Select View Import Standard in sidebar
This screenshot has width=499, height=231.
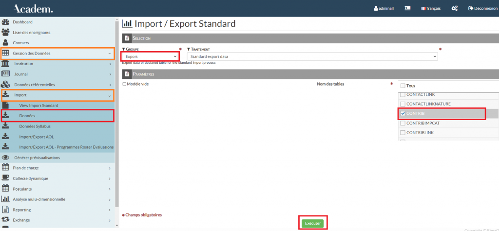(38, 105)
